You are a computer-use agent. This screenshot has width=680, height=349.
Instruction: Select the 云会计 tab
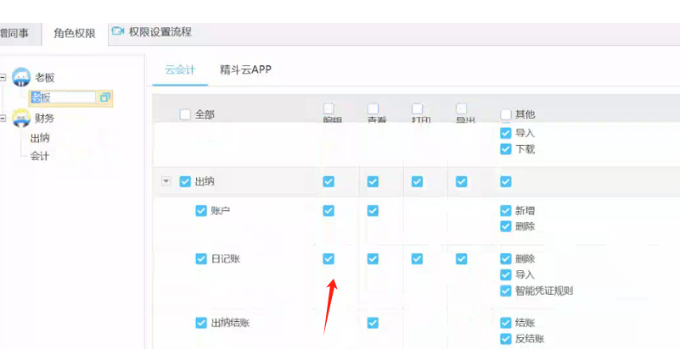tap(180, 69)
